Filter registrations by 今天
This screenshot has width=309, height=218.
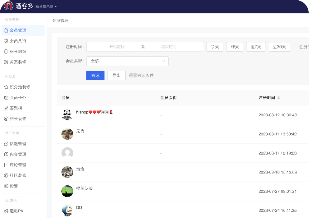[x=215, y=47]
